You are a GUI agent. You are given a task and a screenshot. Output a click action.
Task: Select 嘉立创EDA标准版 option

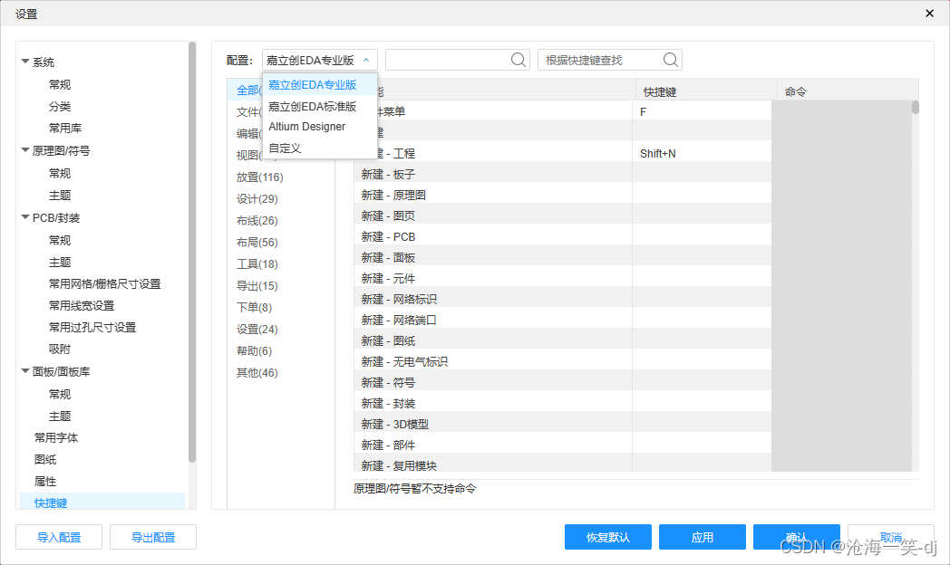320,107
